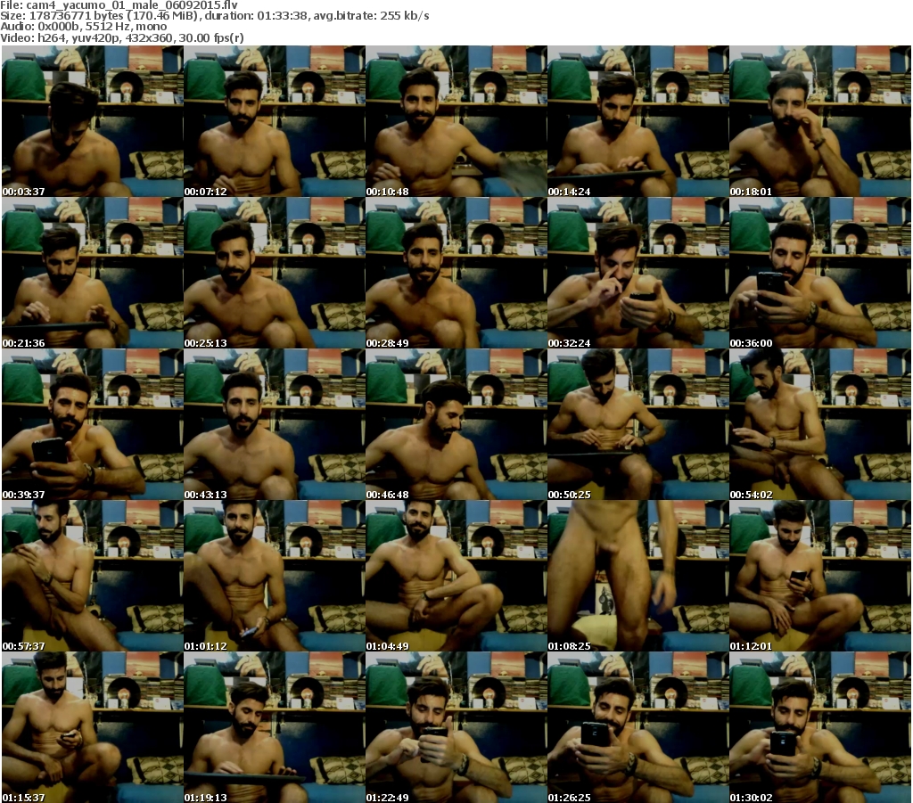Open the frame at timestamp 00:36:00
The width and height of the screenshot is (913, 803).
(820, 273)
